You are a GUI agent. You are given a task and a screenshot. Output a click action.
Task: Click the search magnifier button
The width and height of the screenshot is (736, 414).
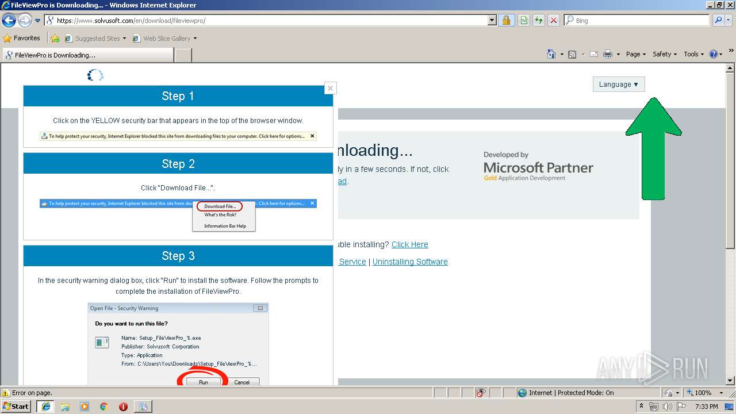click(x=718, y=20)
